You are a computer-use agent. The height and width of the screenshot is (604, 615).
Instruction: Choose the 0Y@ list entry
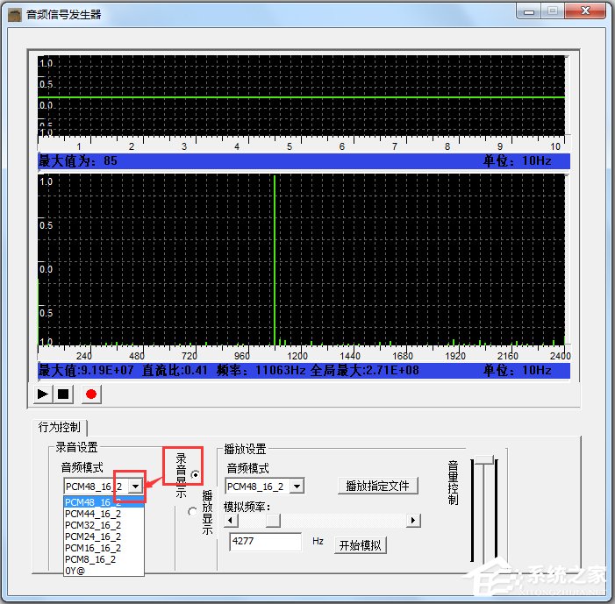point(104,571)
